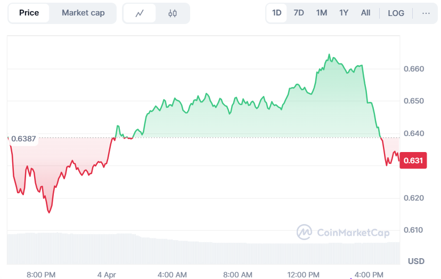Click the chart peak near 0.660
The width and height of the screenshot is (441, 279).
tap(329, 55)
